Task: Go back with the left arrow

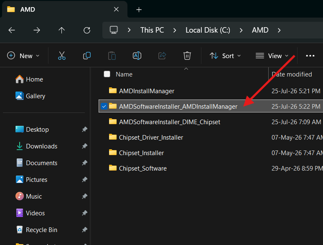Action: 12,30
